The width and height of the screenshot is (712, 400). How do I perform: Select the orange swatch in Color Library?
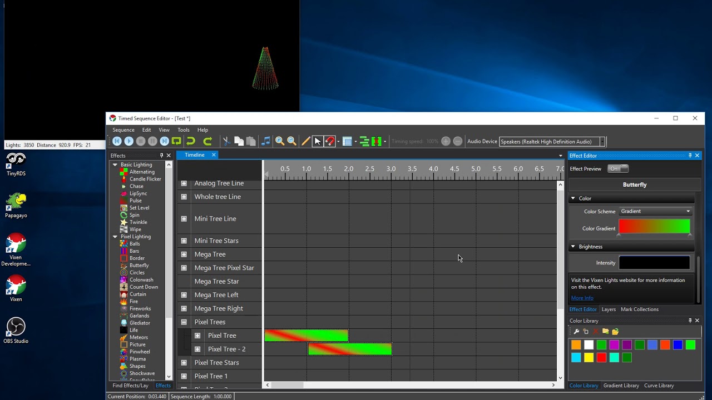point(576,345)
